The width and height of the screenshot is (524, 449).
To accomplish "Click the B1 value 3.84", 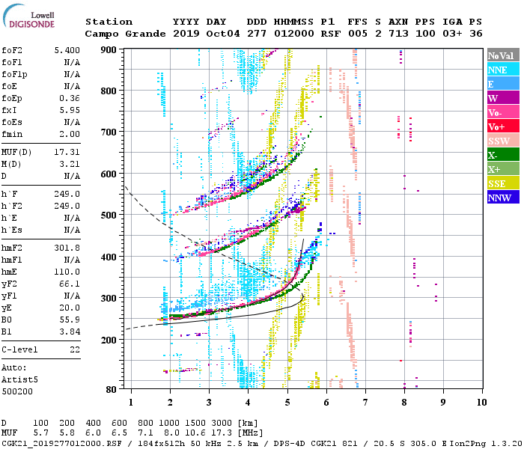I will click(x=70, y=332).
